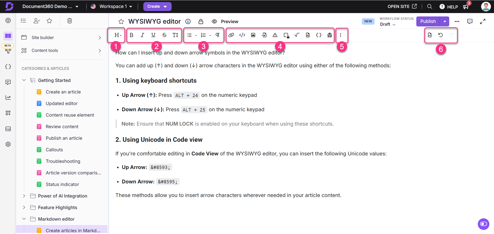
Task: Open paragraph format options
Action: click(217, 35)
